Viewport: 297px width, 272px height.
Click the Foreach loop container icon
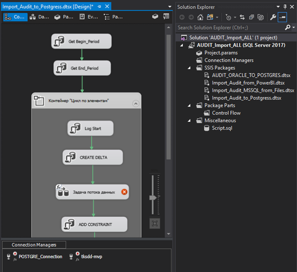pos(39,101)
